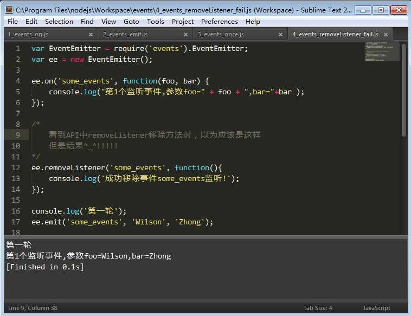Click '第一轮' in the output panel

[x=18, y=245]
